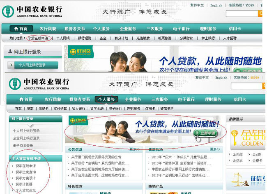Click 企业网上银行登录 in the sidebar
267x194 pixels.
pyautogui.click(x=26, y=138)
